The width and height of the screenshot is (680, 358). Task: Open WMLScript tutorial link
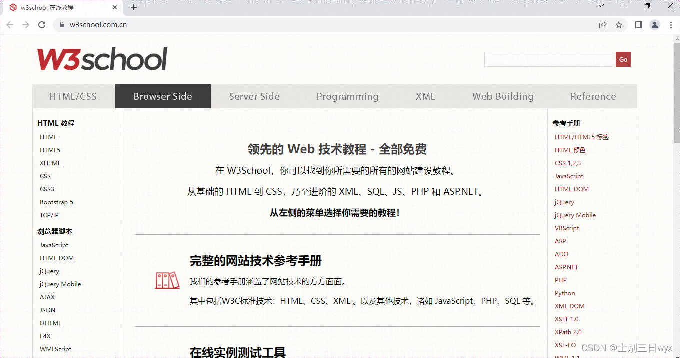tap(56, 349)
